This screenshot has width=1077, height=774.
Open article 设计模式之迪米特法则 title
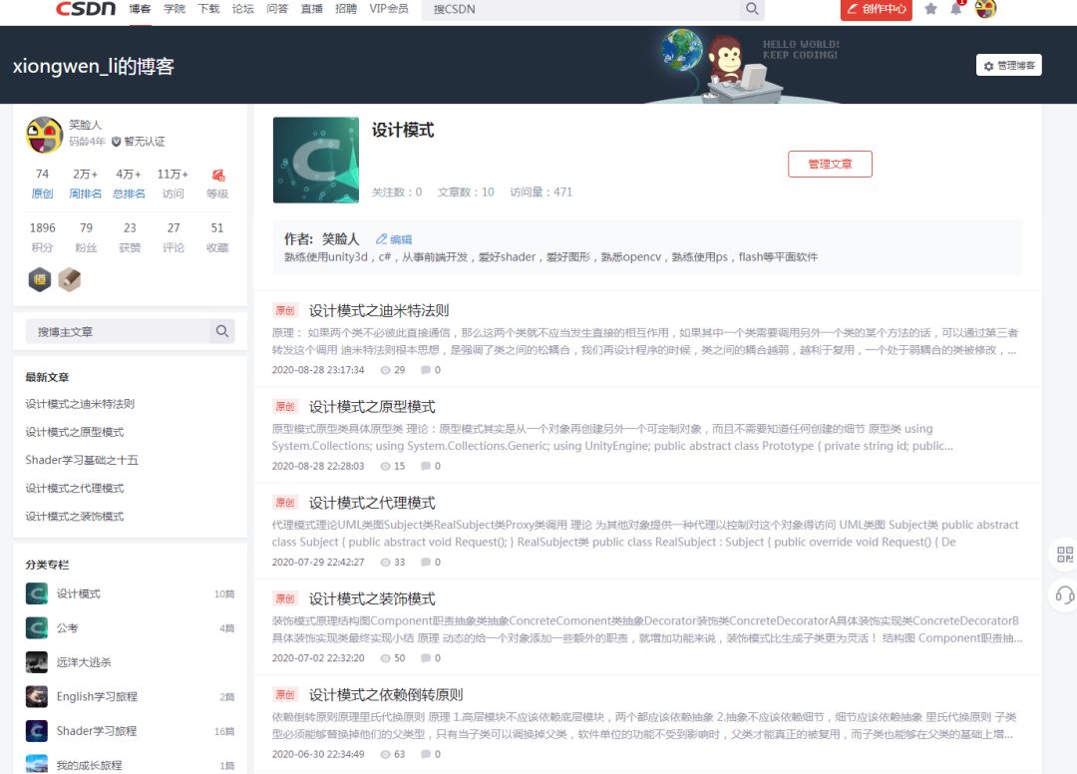379,310
